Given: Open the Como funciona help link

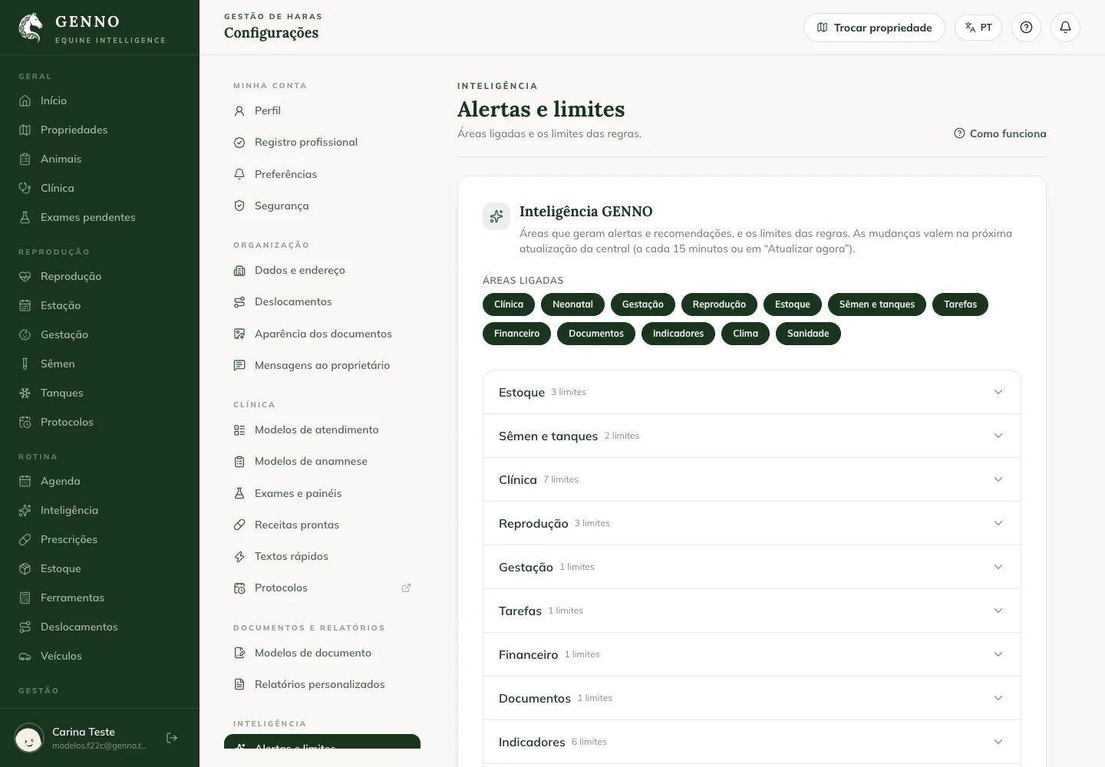Looking at the screenshot, I should point(1000,133).
